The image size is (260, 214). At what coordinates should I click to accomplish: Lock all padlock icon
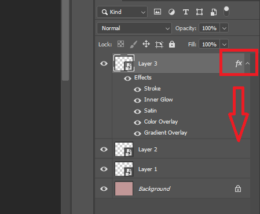172,44
